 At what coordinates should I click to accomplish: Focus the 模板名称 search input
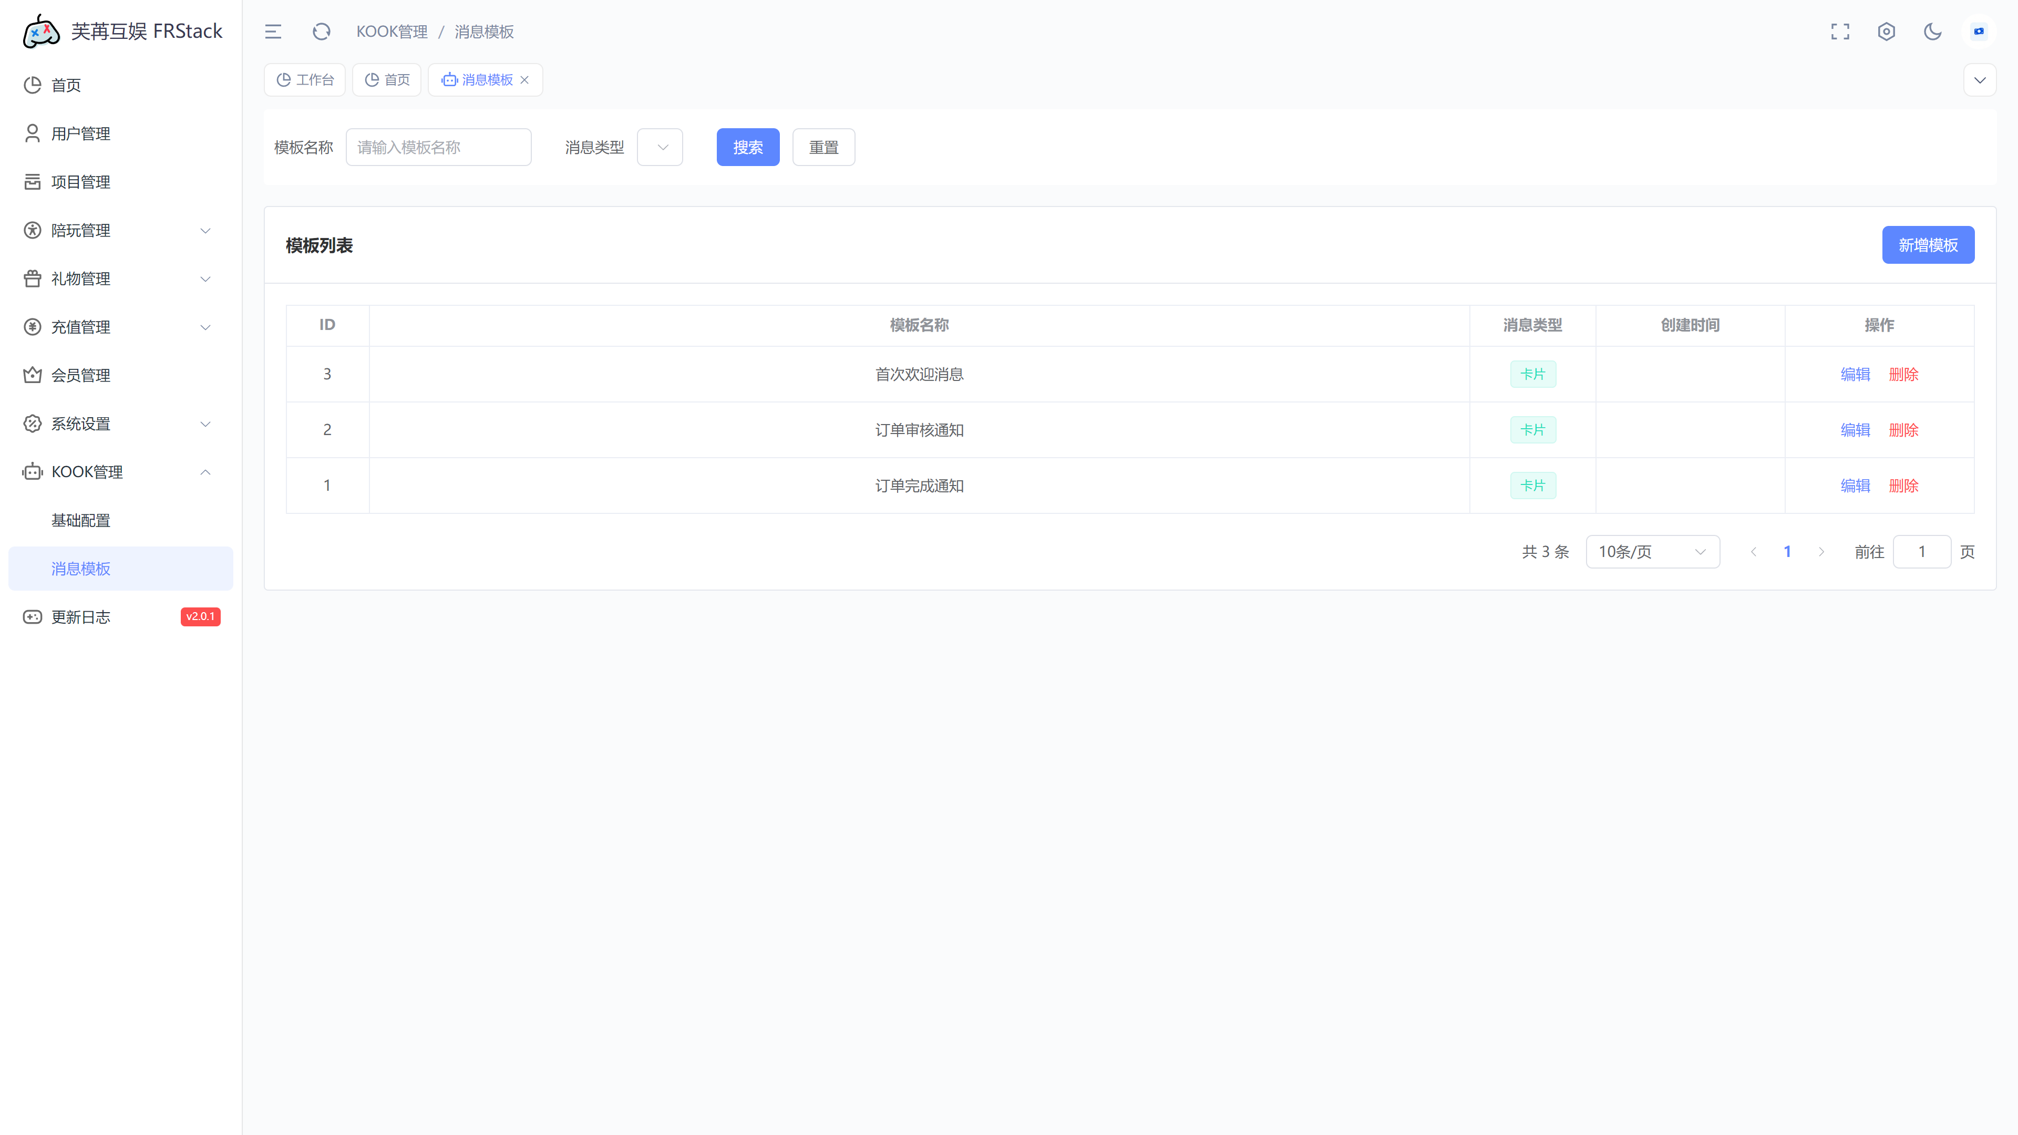tap(438, 147)
